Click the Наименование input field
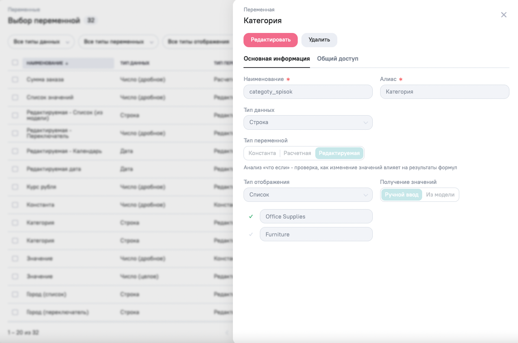This screenshot has height=343, width=518. point(308,92)
